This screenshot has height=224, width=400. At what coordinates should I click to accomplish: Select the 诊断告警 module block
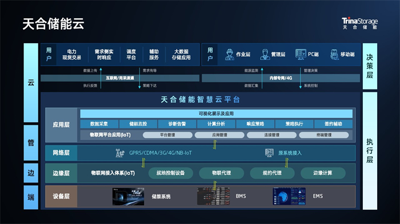177,124
